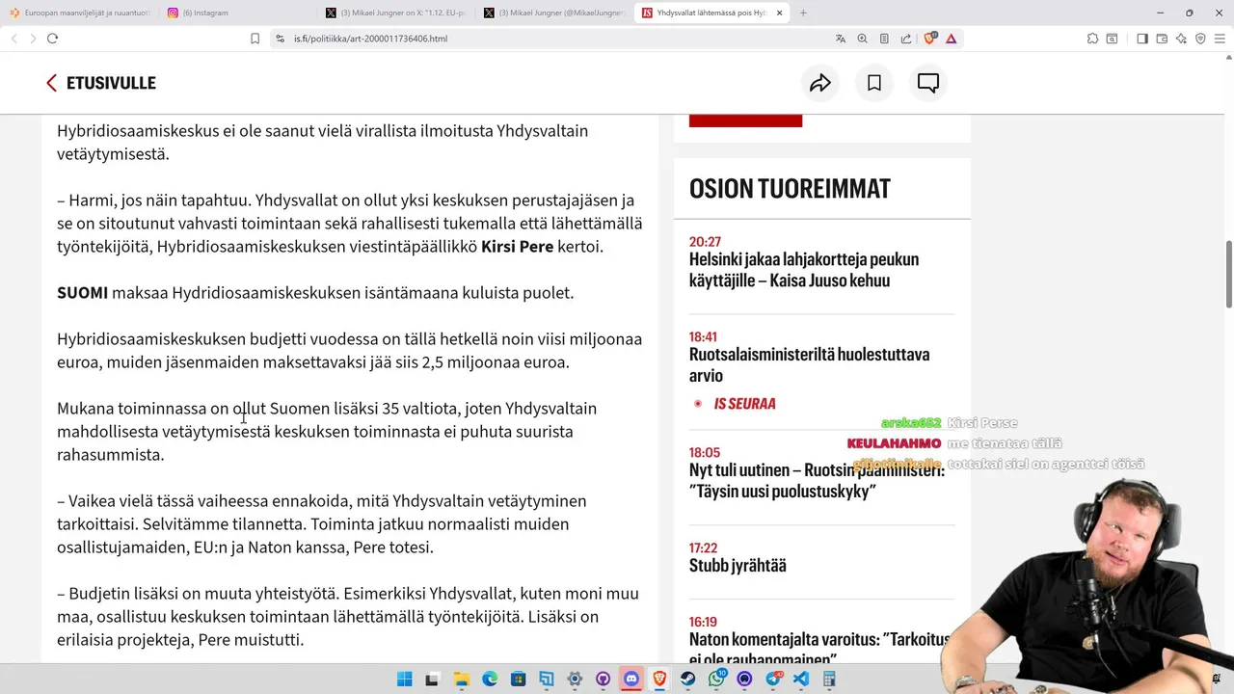1234x694 pixels.
Task: Click the article share arrow icon
Action: pyautogui.click(x=819, y=83)
